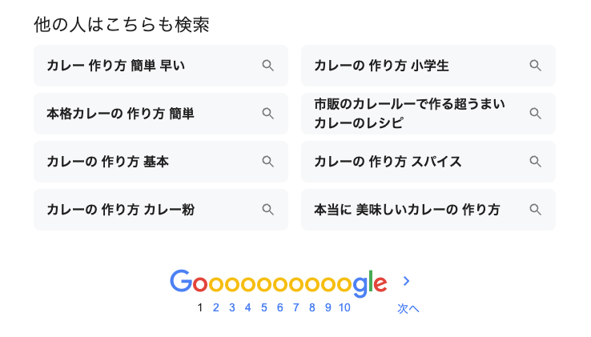Select suggestion 本当に 美味しいカレーの 作り方

pyautogui.click(x=407, y=210)
